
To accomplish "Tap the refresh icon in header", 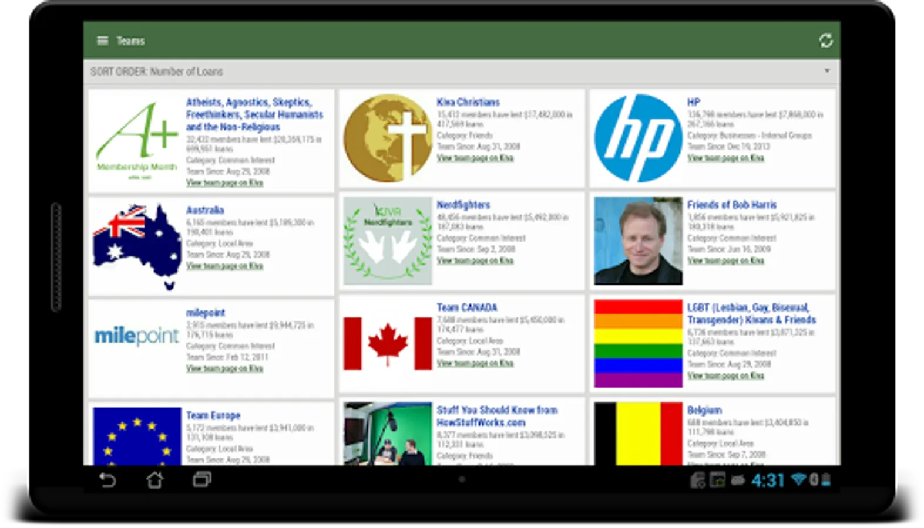I will 826,40.
